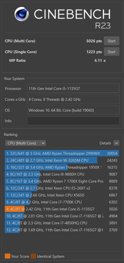
Task: Select ranking row Intel Core i9-9880H CPU
Action: [62, 174]
